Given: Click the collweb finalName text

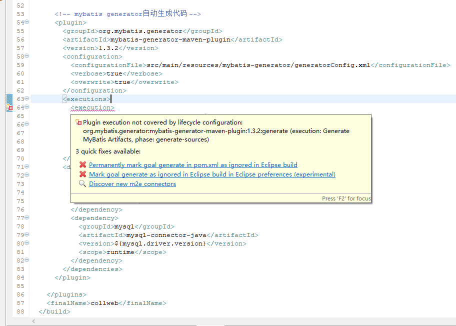Looking at the screenshot, I should click(104, 303).
